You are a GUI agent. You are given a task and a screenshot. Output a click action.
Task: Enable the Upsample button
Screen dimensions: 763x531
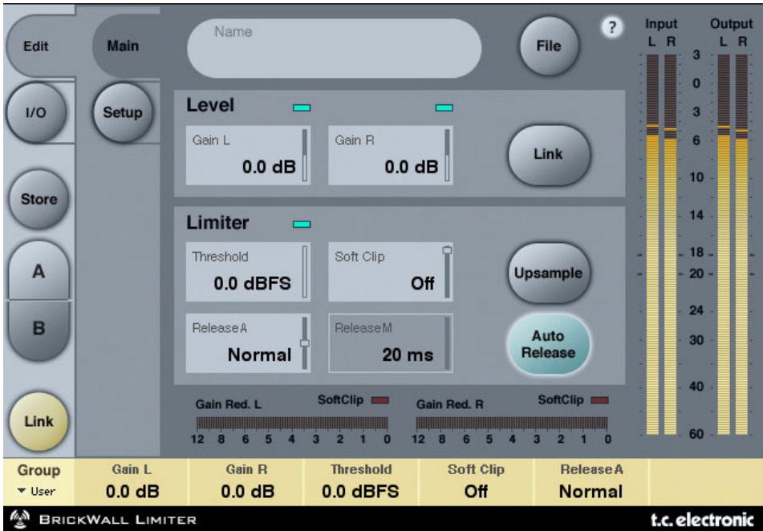click(549, 273)
